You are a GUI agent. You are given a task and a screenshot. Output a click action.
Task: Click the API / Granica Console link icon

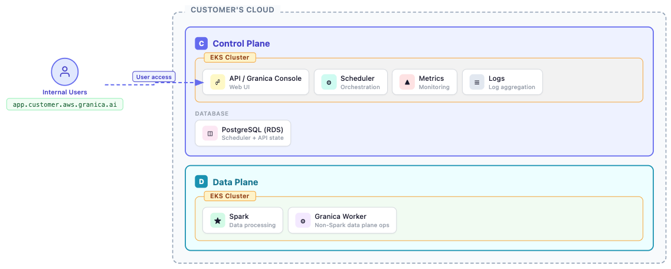pos(218,82)
